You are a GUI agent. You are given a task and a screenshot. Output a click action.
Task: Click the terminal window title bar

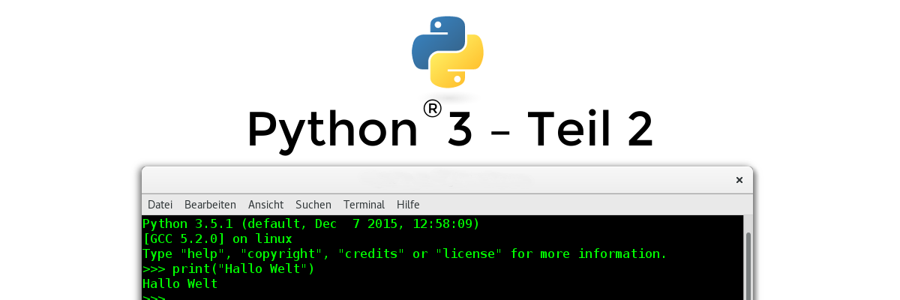click(447, 180)
